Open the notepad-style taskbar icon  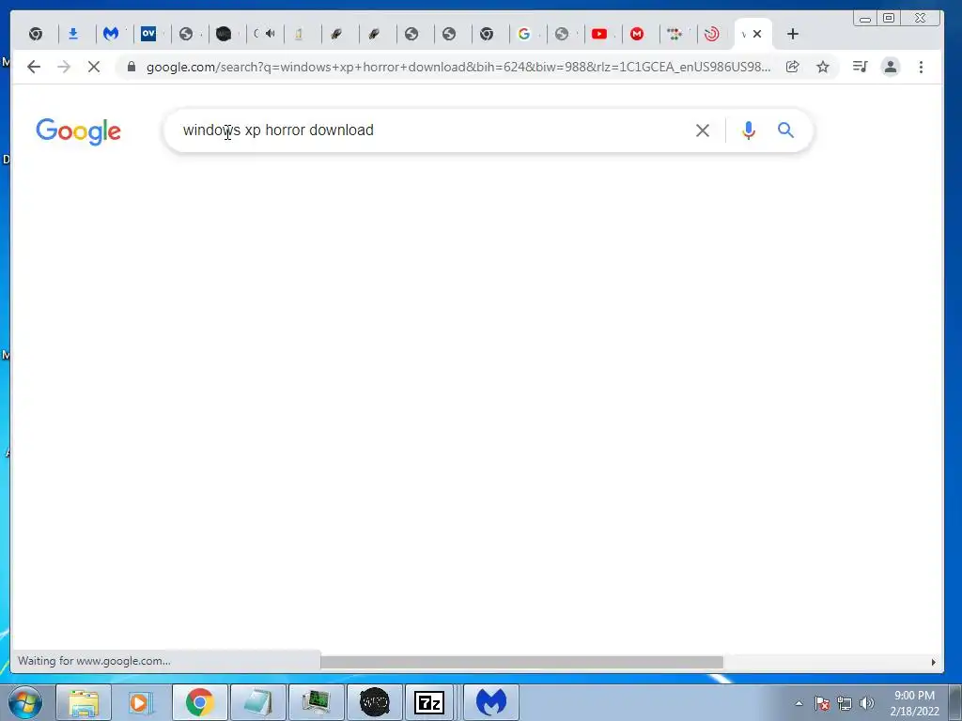click(x=258, y=702)
